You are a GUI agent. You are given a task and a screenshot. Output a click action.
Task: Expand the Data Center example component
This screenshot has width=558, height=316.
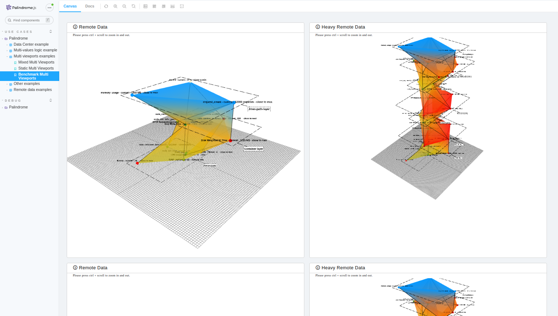point(31,45)
